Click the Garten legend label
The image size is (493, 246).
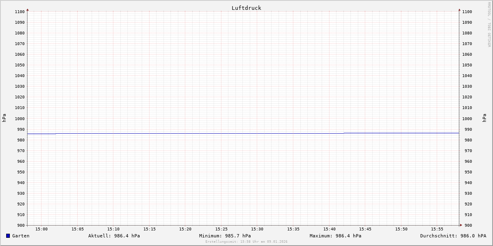[21, 236]
